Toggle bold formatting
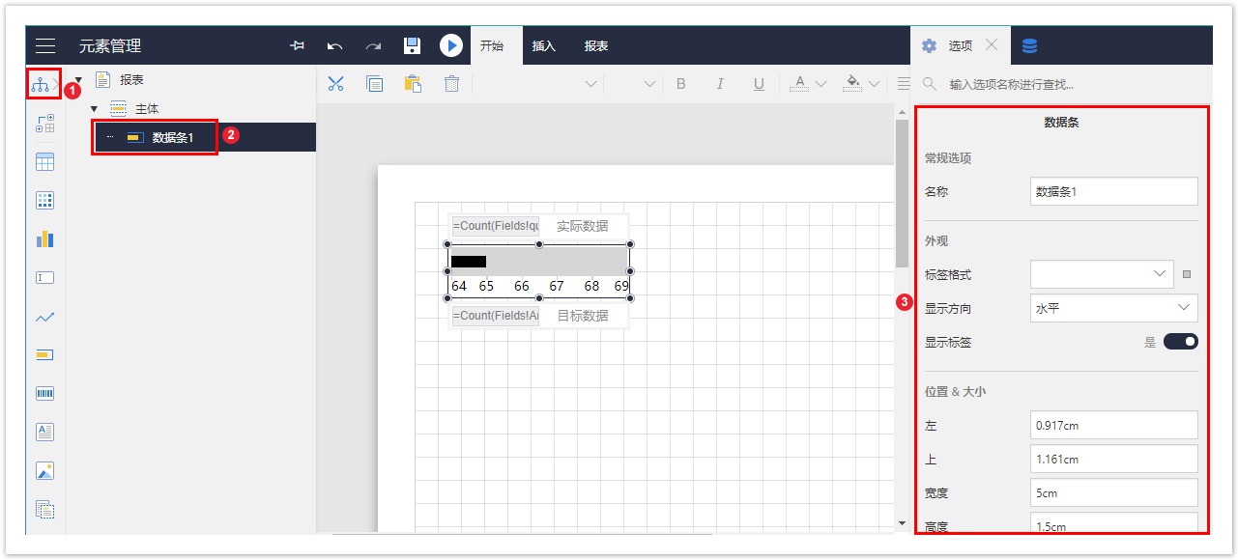The image size is (1238, 560). (680, 84)
